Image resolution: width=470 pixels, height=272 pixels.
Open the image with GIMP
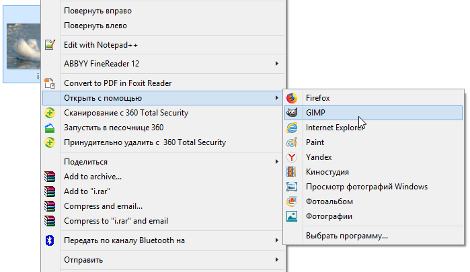coord(373,113)
